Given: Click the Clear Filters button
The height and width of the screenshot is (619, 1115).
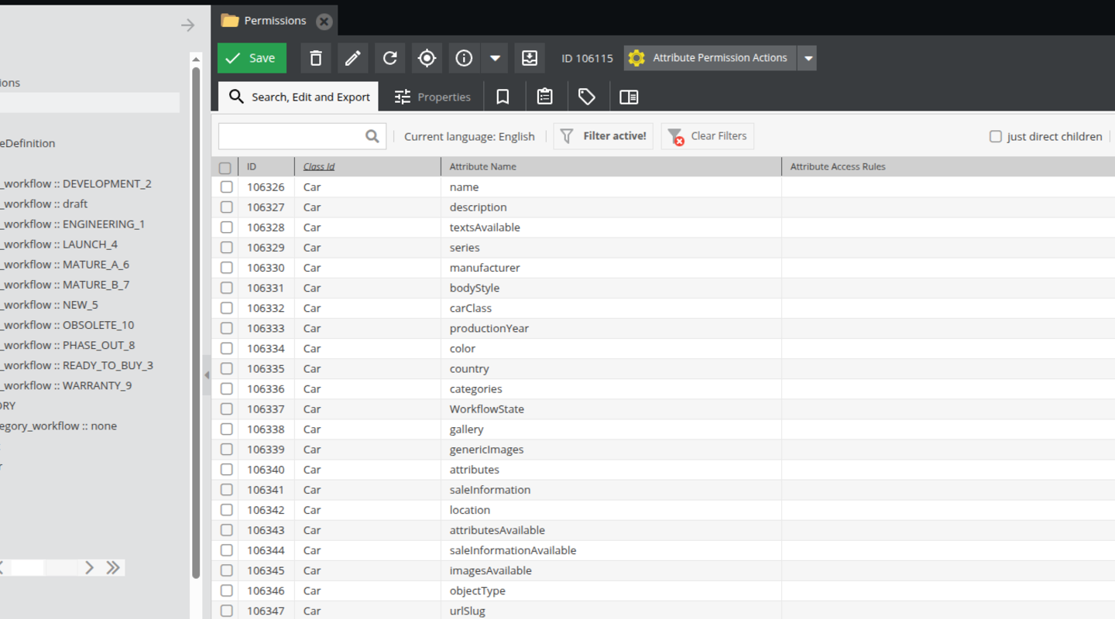Looking at the screenshot, I should [x=708, y=136].
